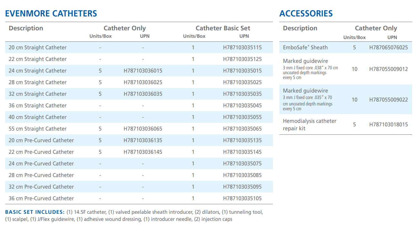The image size is (416, 227).
Task: Click the Accessories section heading
Action: [306, 14]
